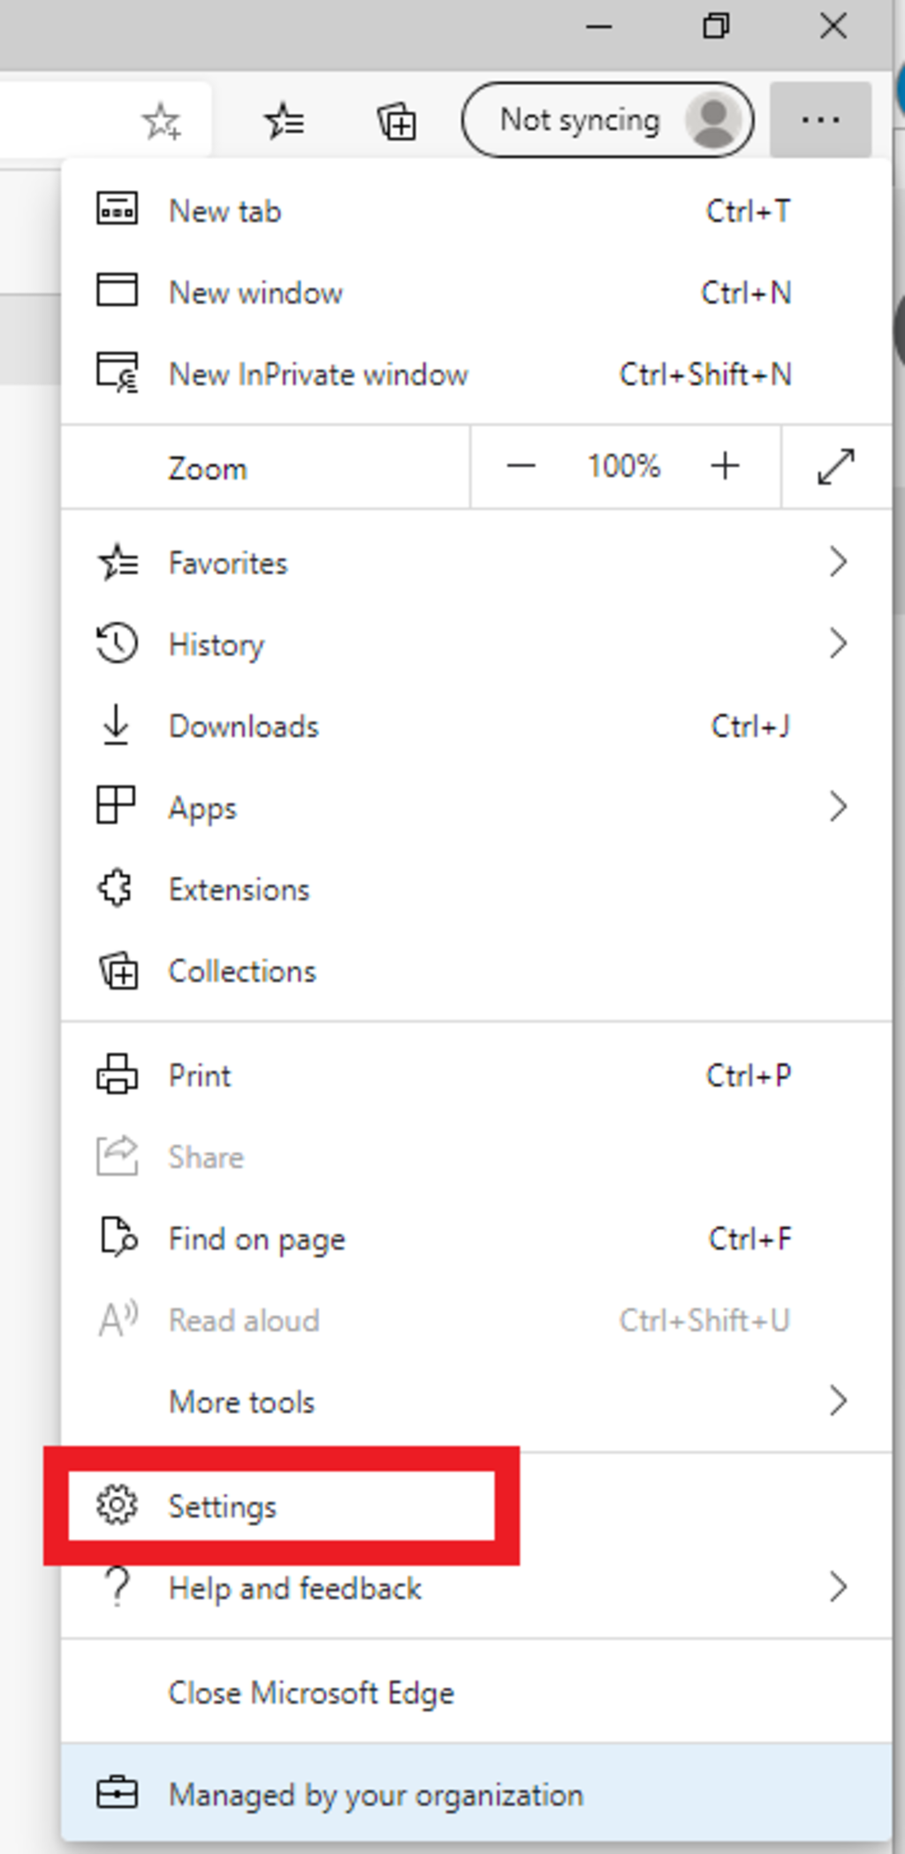Decrease zoom with the minus button
The image size is (905, 1854).
coord(521,466)
